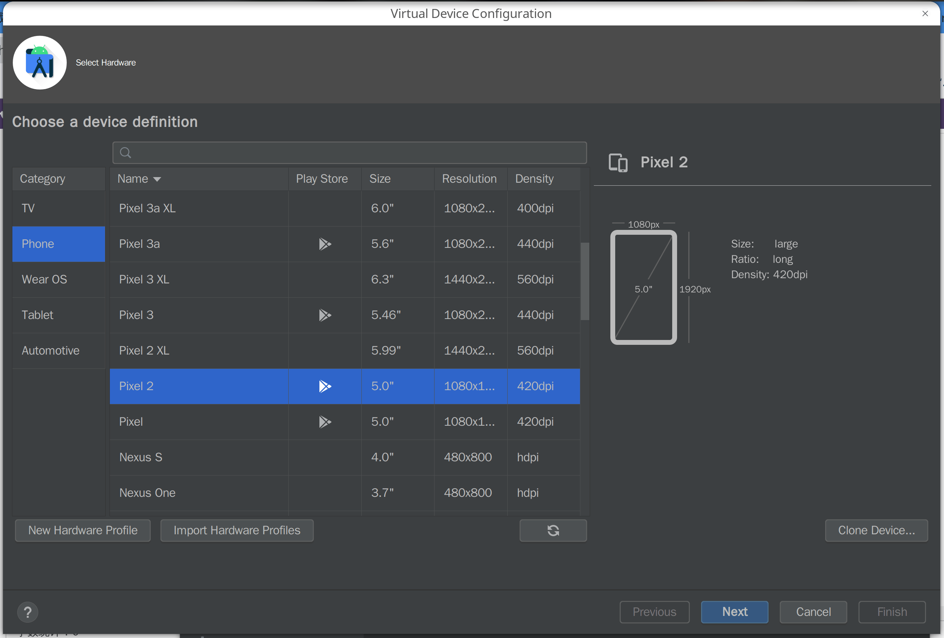
Task: Select the Wear OS category
Action: point(59,279)
